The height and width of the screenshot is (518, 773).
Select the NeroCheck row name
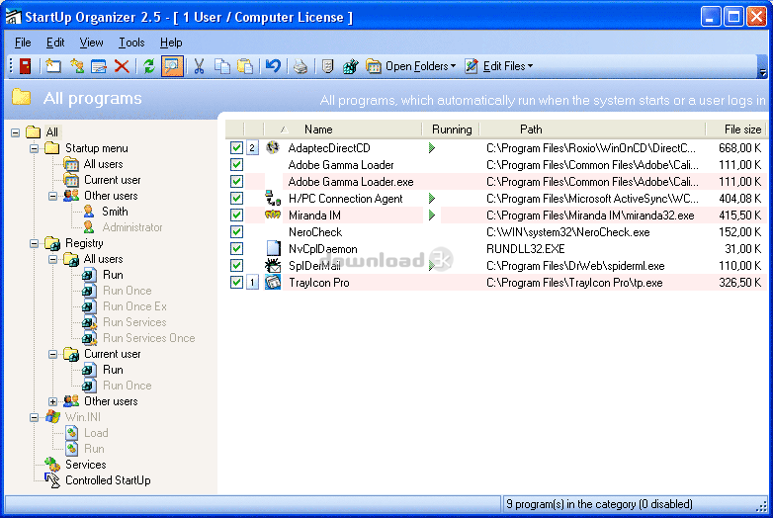[315, 232]
